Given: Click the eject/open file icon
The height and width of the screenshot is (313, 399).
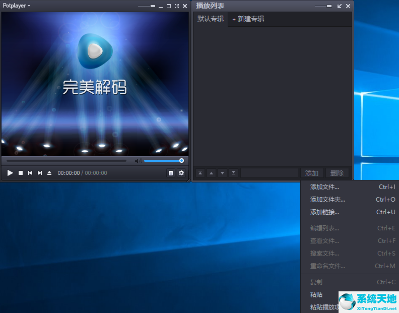Looking at the screenshot, I should [49, 173].
